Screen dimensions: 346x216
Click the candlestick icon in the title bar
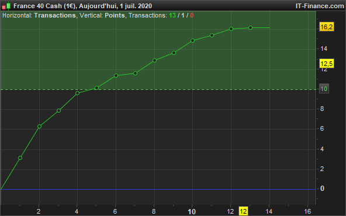6,6
